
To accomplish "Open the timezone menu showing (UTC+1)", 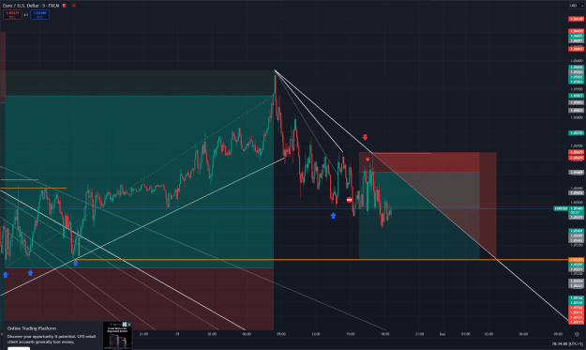I will (567, 343).
